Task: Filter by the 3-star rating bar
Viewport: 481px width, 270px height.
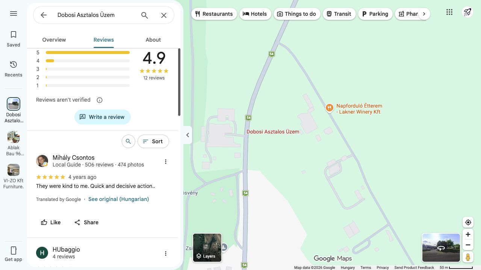Action: [x=83, y=69]
